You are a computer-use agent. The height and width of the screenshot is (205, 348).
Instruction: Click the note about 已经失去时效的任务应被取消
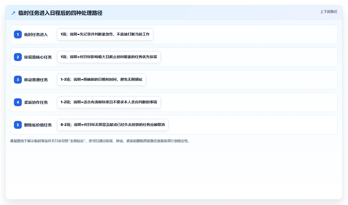[113, 125]
